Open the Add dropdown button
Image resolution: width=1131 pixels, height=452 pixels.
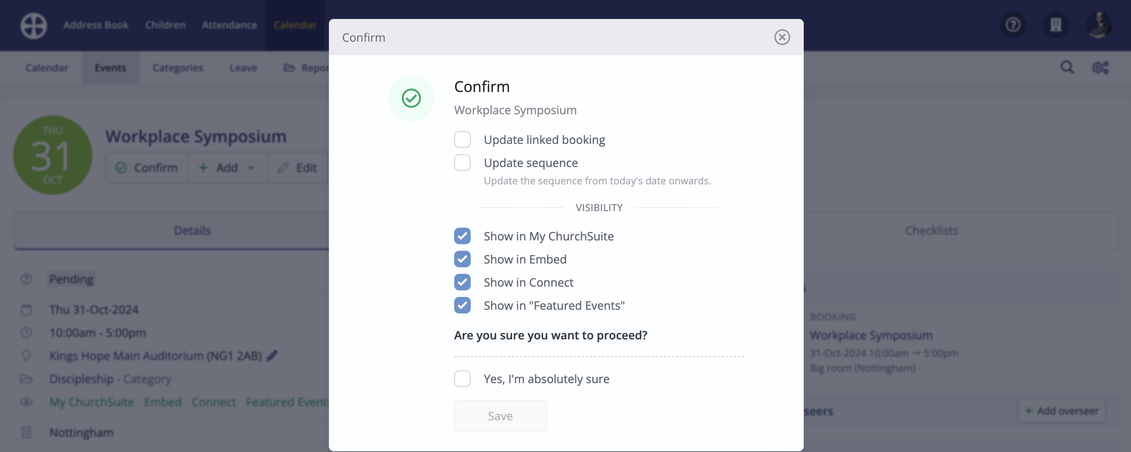click(228, 167)
